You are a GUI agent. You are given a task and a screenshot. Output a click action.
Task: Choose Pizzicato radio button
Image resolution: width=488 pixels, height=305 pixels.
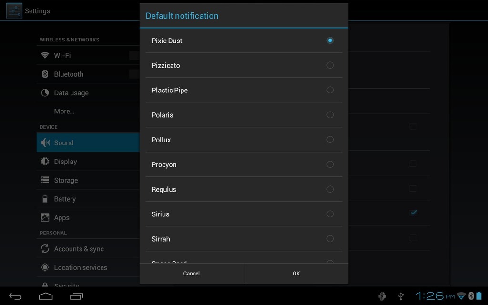330,65
